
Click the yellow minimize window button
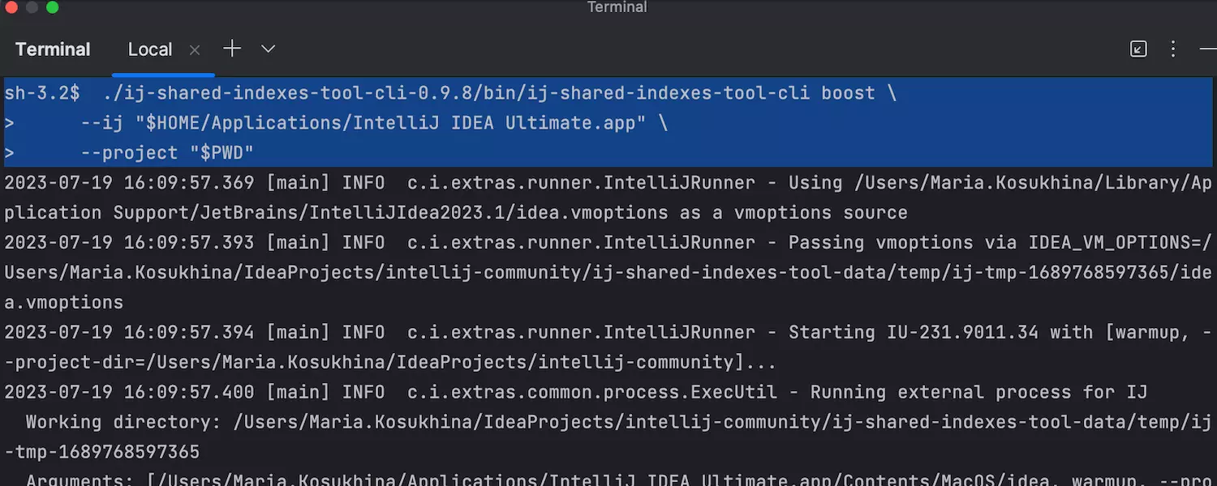click(x=32, y=7)
